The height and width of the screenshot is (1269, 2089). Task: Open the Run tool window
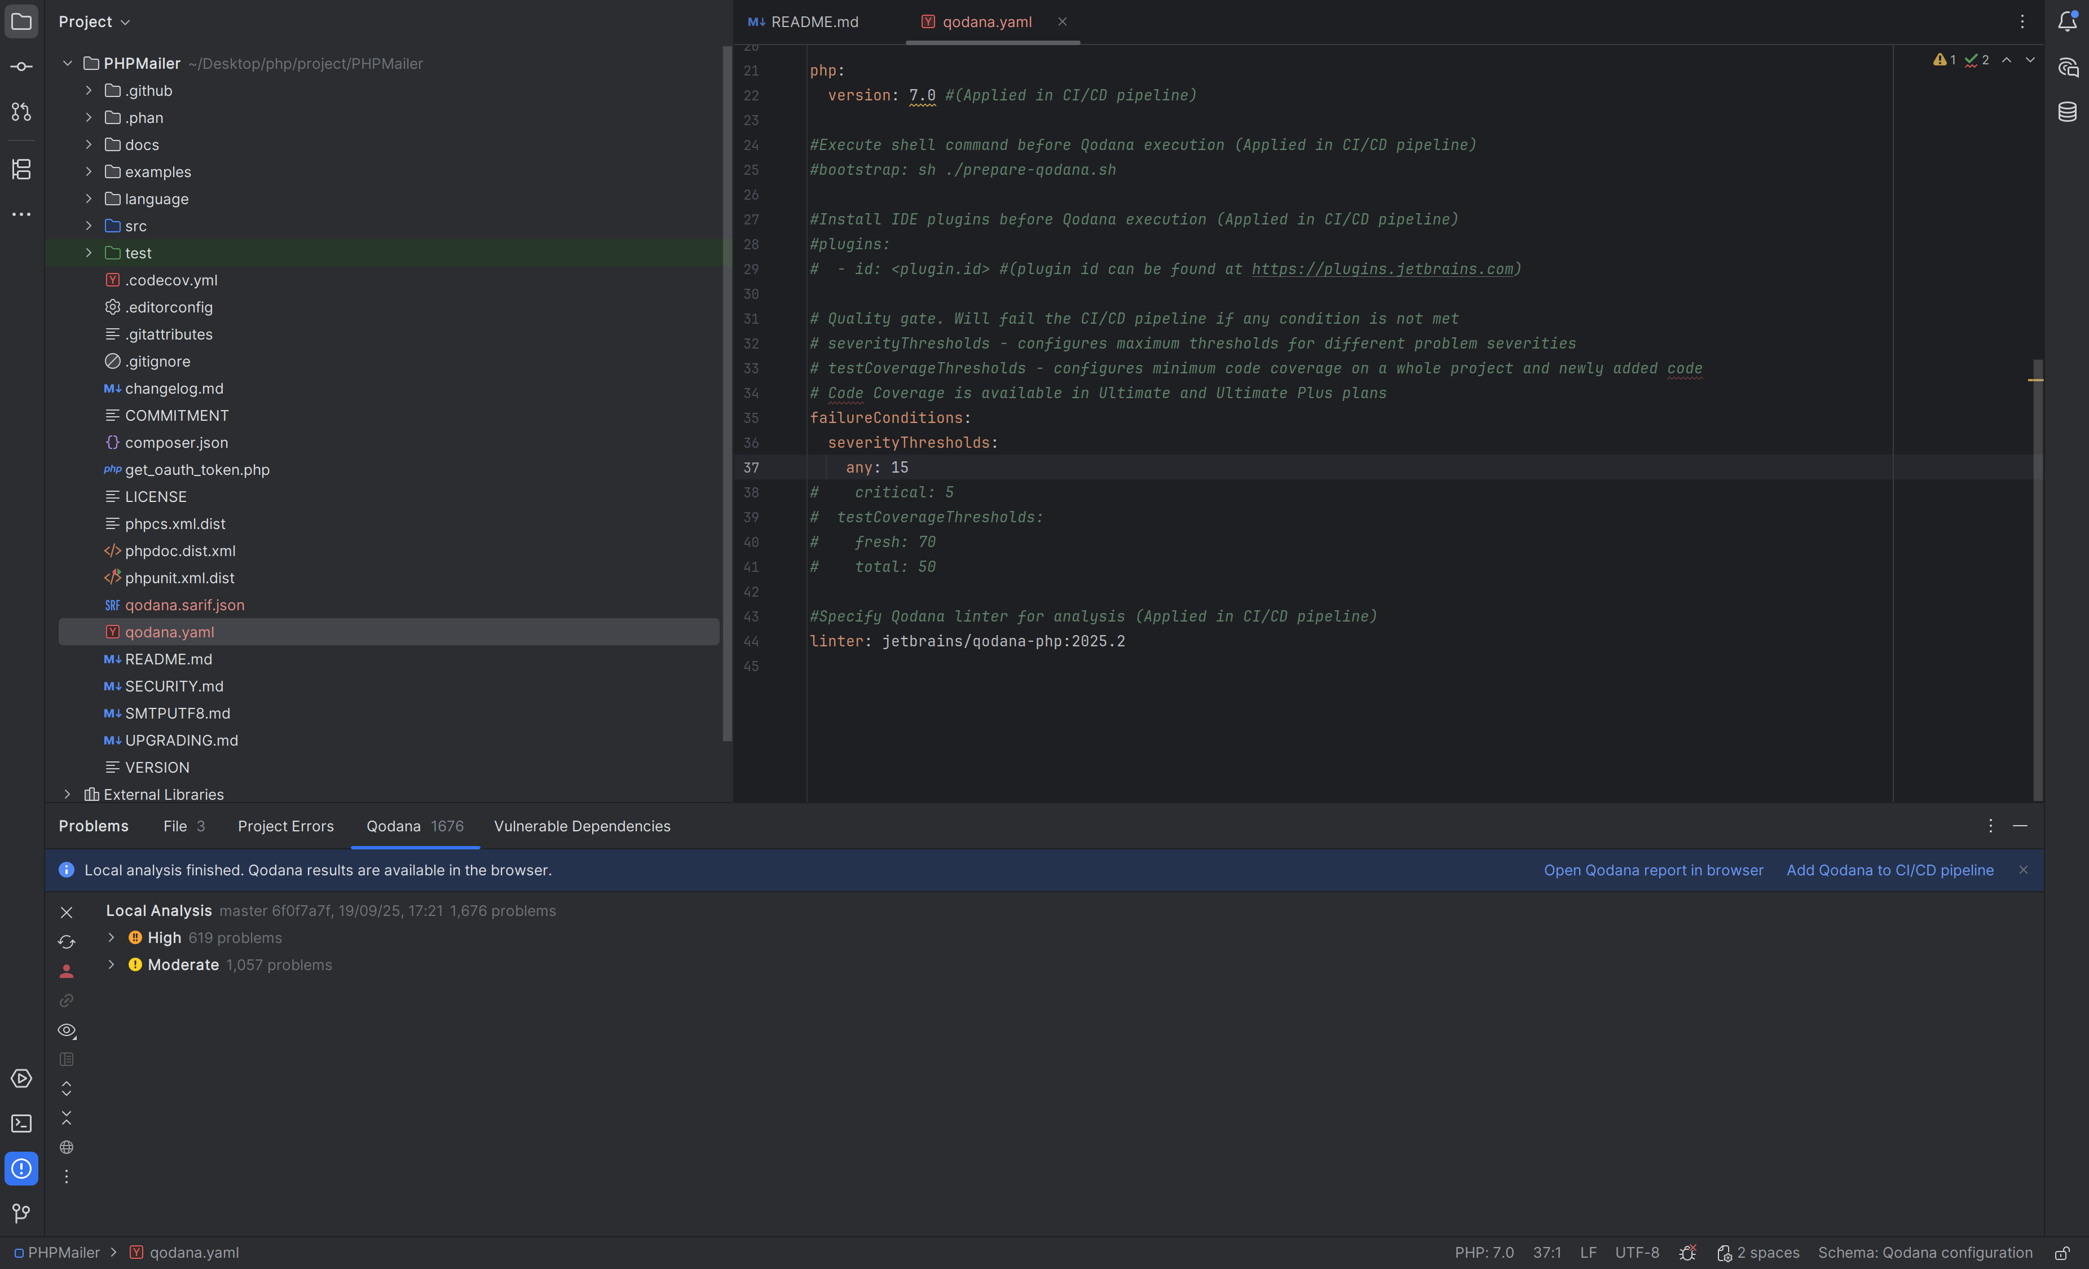click(x=21, y=1078)
